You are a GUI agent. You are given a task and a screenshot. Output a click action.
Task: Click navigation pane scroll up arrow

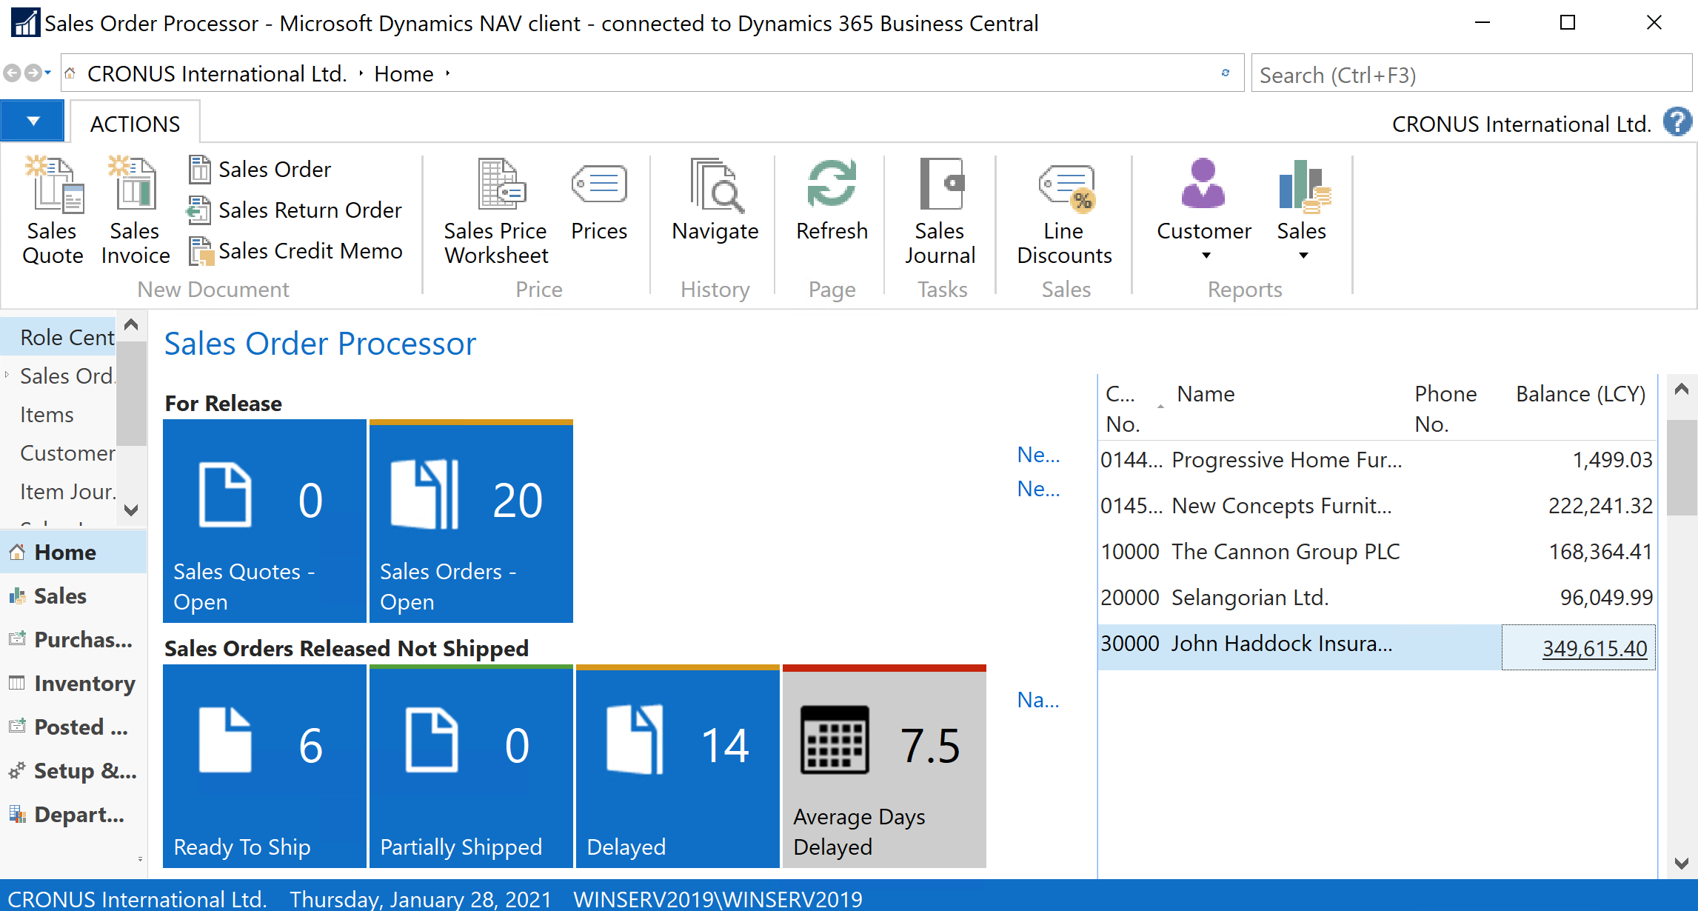click(131, 324)
